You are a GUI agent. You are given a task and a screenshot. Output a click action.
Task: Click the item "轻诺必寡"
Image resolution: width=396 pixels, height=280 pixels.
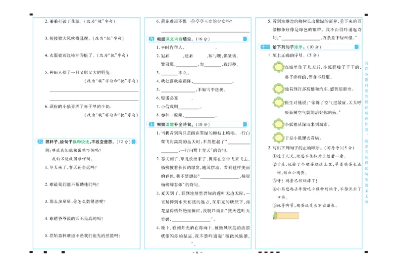pos(169,98)
